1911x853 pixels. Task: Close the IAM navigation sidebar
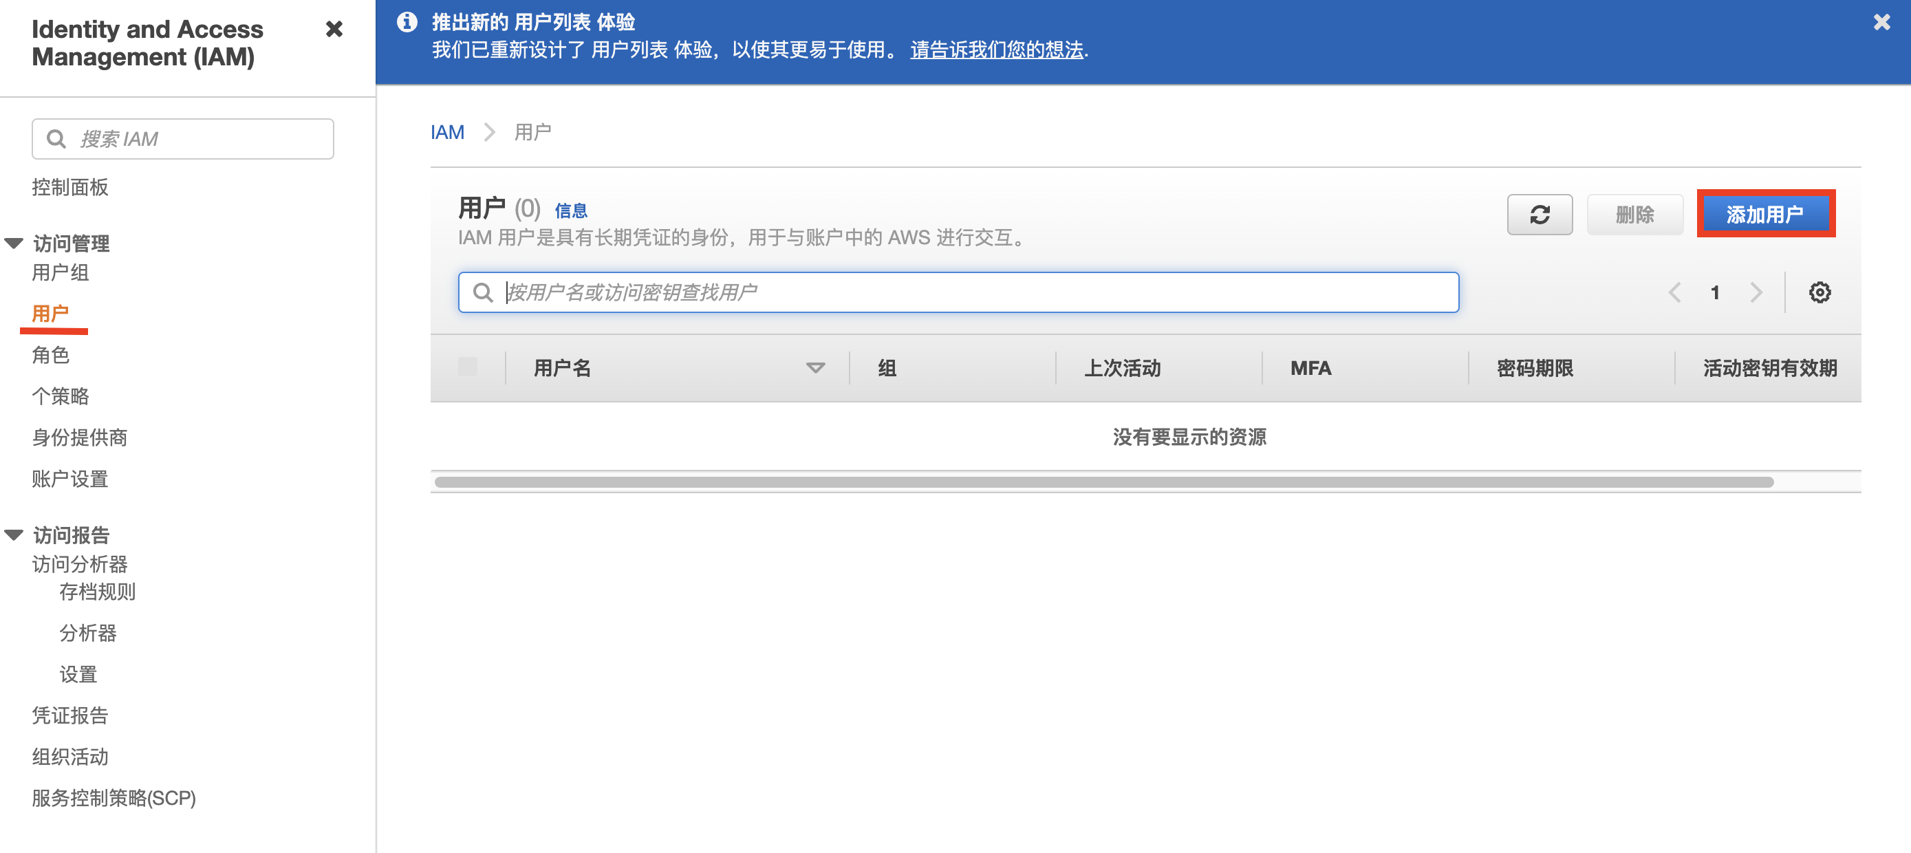pyautogui.click(x=334, y=29)
